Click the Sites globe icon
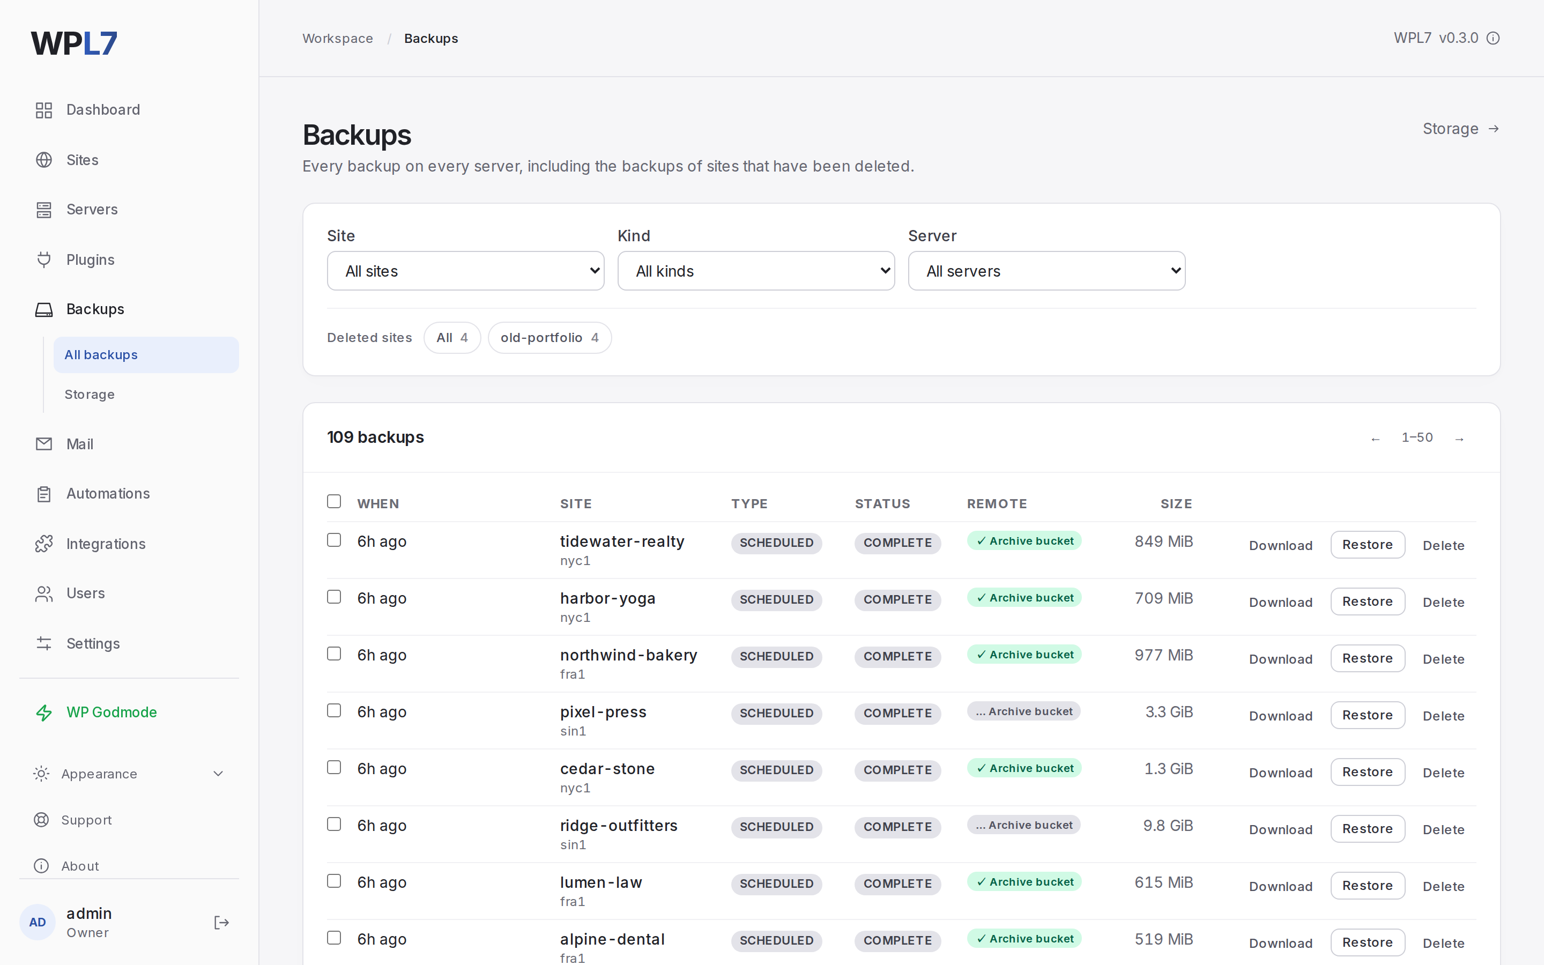 [44, 160]
